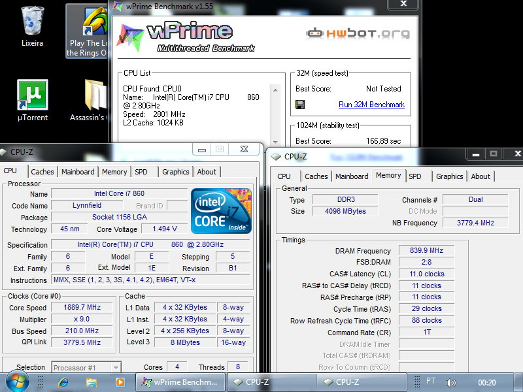
Task: Click the Level 3 cache value '8 MBytes'
Action: pyautogui.click(x=185, y=342)
